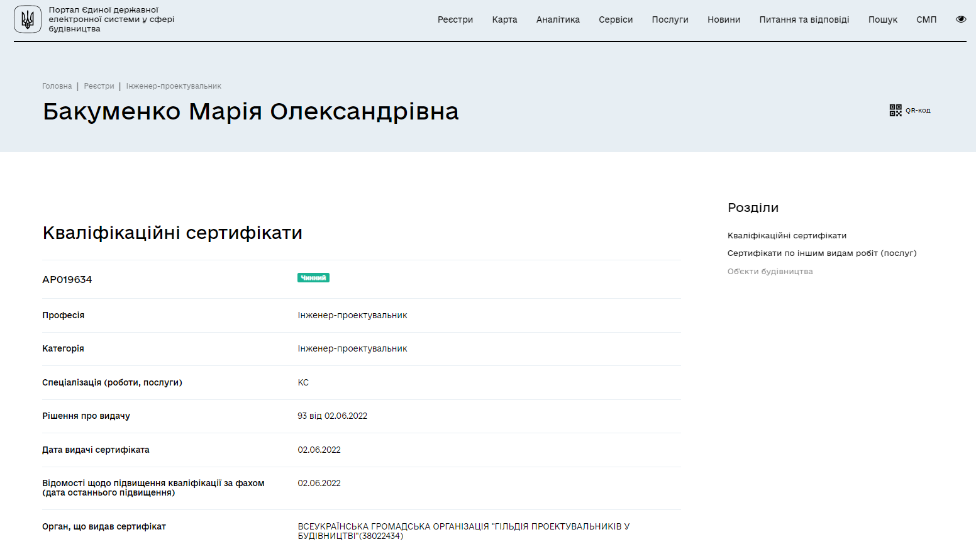This screenshot has width=976, height=549.
Task: Select the Професія row label
Action: [63, 316]
